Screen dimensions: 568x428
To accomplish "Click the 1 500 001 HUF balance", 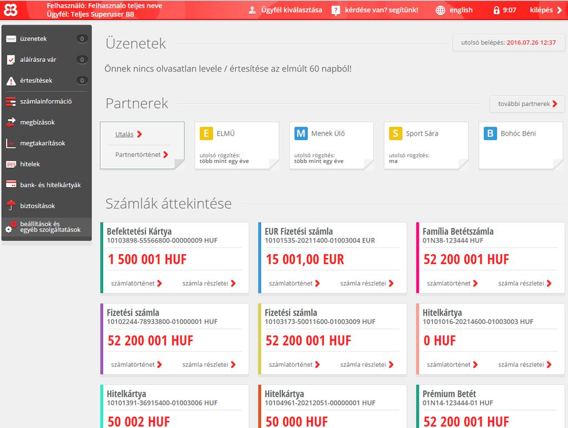I will click(147, 260).
